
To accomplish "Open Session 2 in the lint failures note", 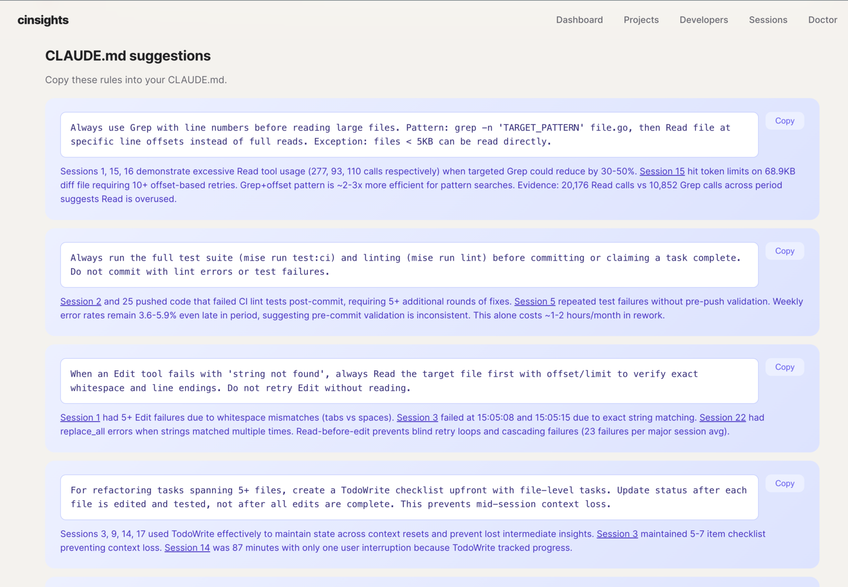I will pos(80,301).
